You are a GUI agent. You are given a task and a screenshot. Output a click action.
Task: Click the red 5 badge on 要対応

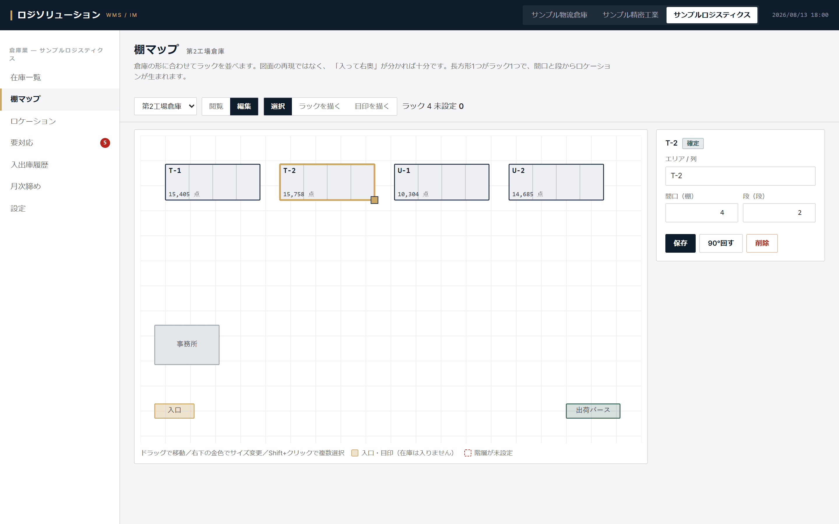[105, 143]
